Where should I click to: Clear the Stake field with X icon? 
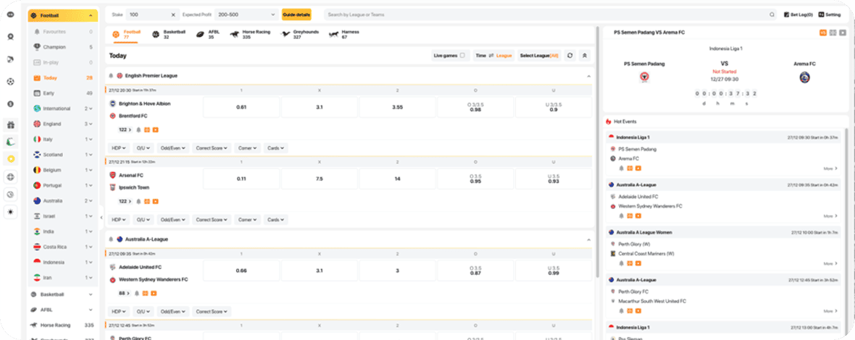tap(173, 14)
